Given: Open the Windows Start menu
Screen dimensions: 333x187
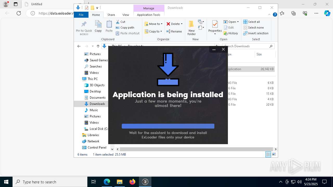Looking at the screenshot, I should pyautogui.click(x=6, y=182).
